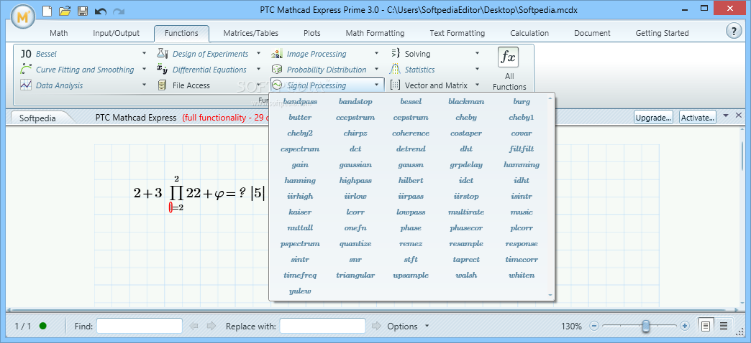The height and width of the screenshot is (343, 751).
Task: Click the Bessel J0 function icon
Action: click(x=26, y=54)
